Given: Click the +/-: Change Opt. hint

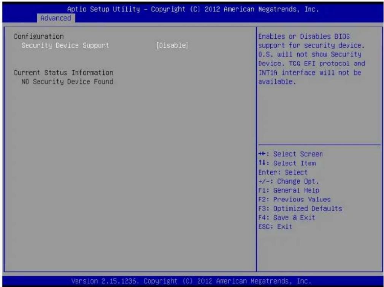Looking at the screenshot, I should pyautogui.click(x=289, y=181).
